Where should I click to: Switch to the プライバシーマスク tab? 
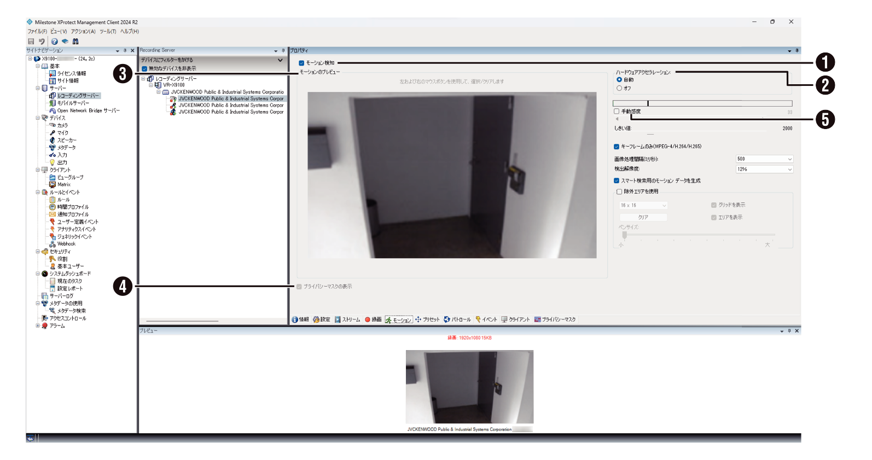coord(555,319)
